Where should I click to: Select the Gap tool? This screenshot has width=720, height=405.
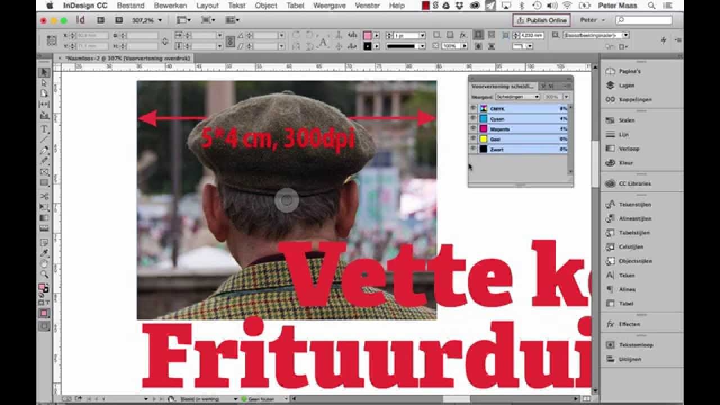[44, 104]
